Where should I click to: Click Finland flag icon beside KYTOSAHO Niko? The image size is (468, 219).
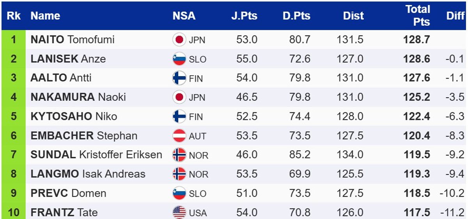(x=179, y=116)
